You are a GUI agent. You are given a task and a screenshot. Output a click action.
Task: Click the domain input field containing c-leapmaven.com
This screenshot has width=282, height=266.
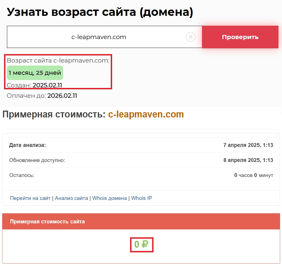coord(99,37)
